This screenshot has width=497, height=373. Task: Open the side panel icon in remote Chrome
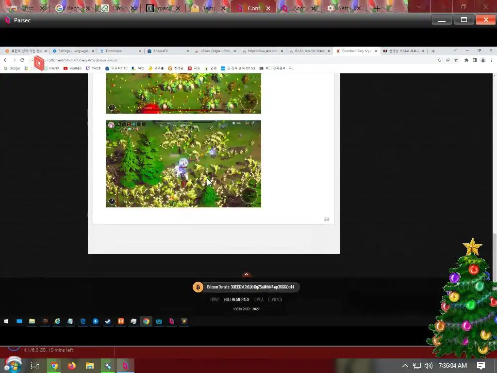tap(475, 60)
